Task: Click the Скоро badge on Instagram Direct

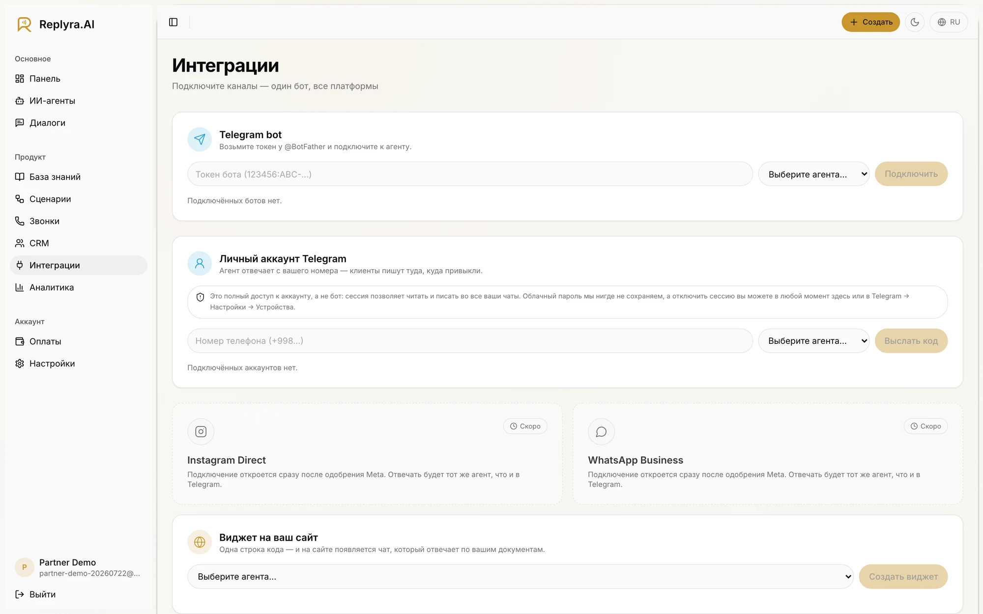Action: coord(525,426)
